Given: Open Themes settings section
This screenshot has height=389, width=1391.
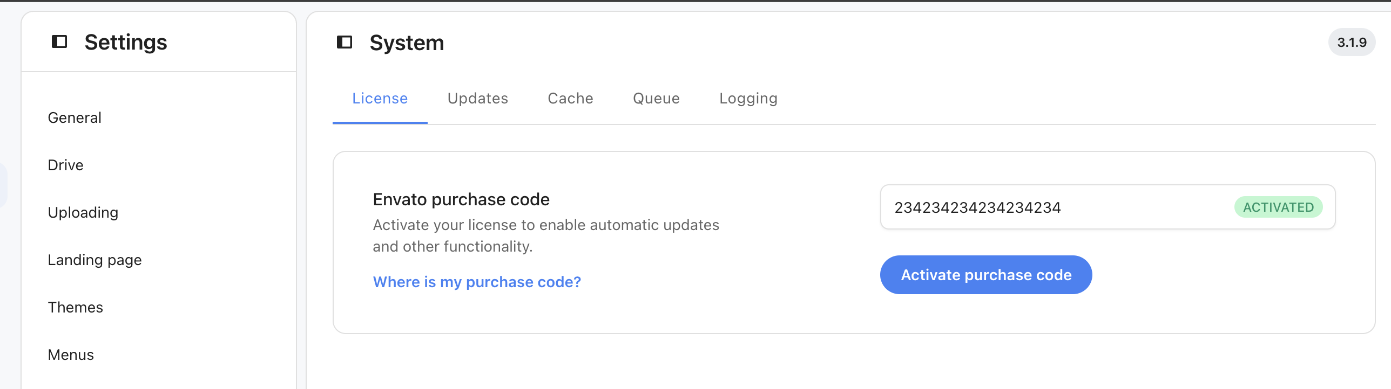Looking at the screenshot, I should tap(75, 308).
